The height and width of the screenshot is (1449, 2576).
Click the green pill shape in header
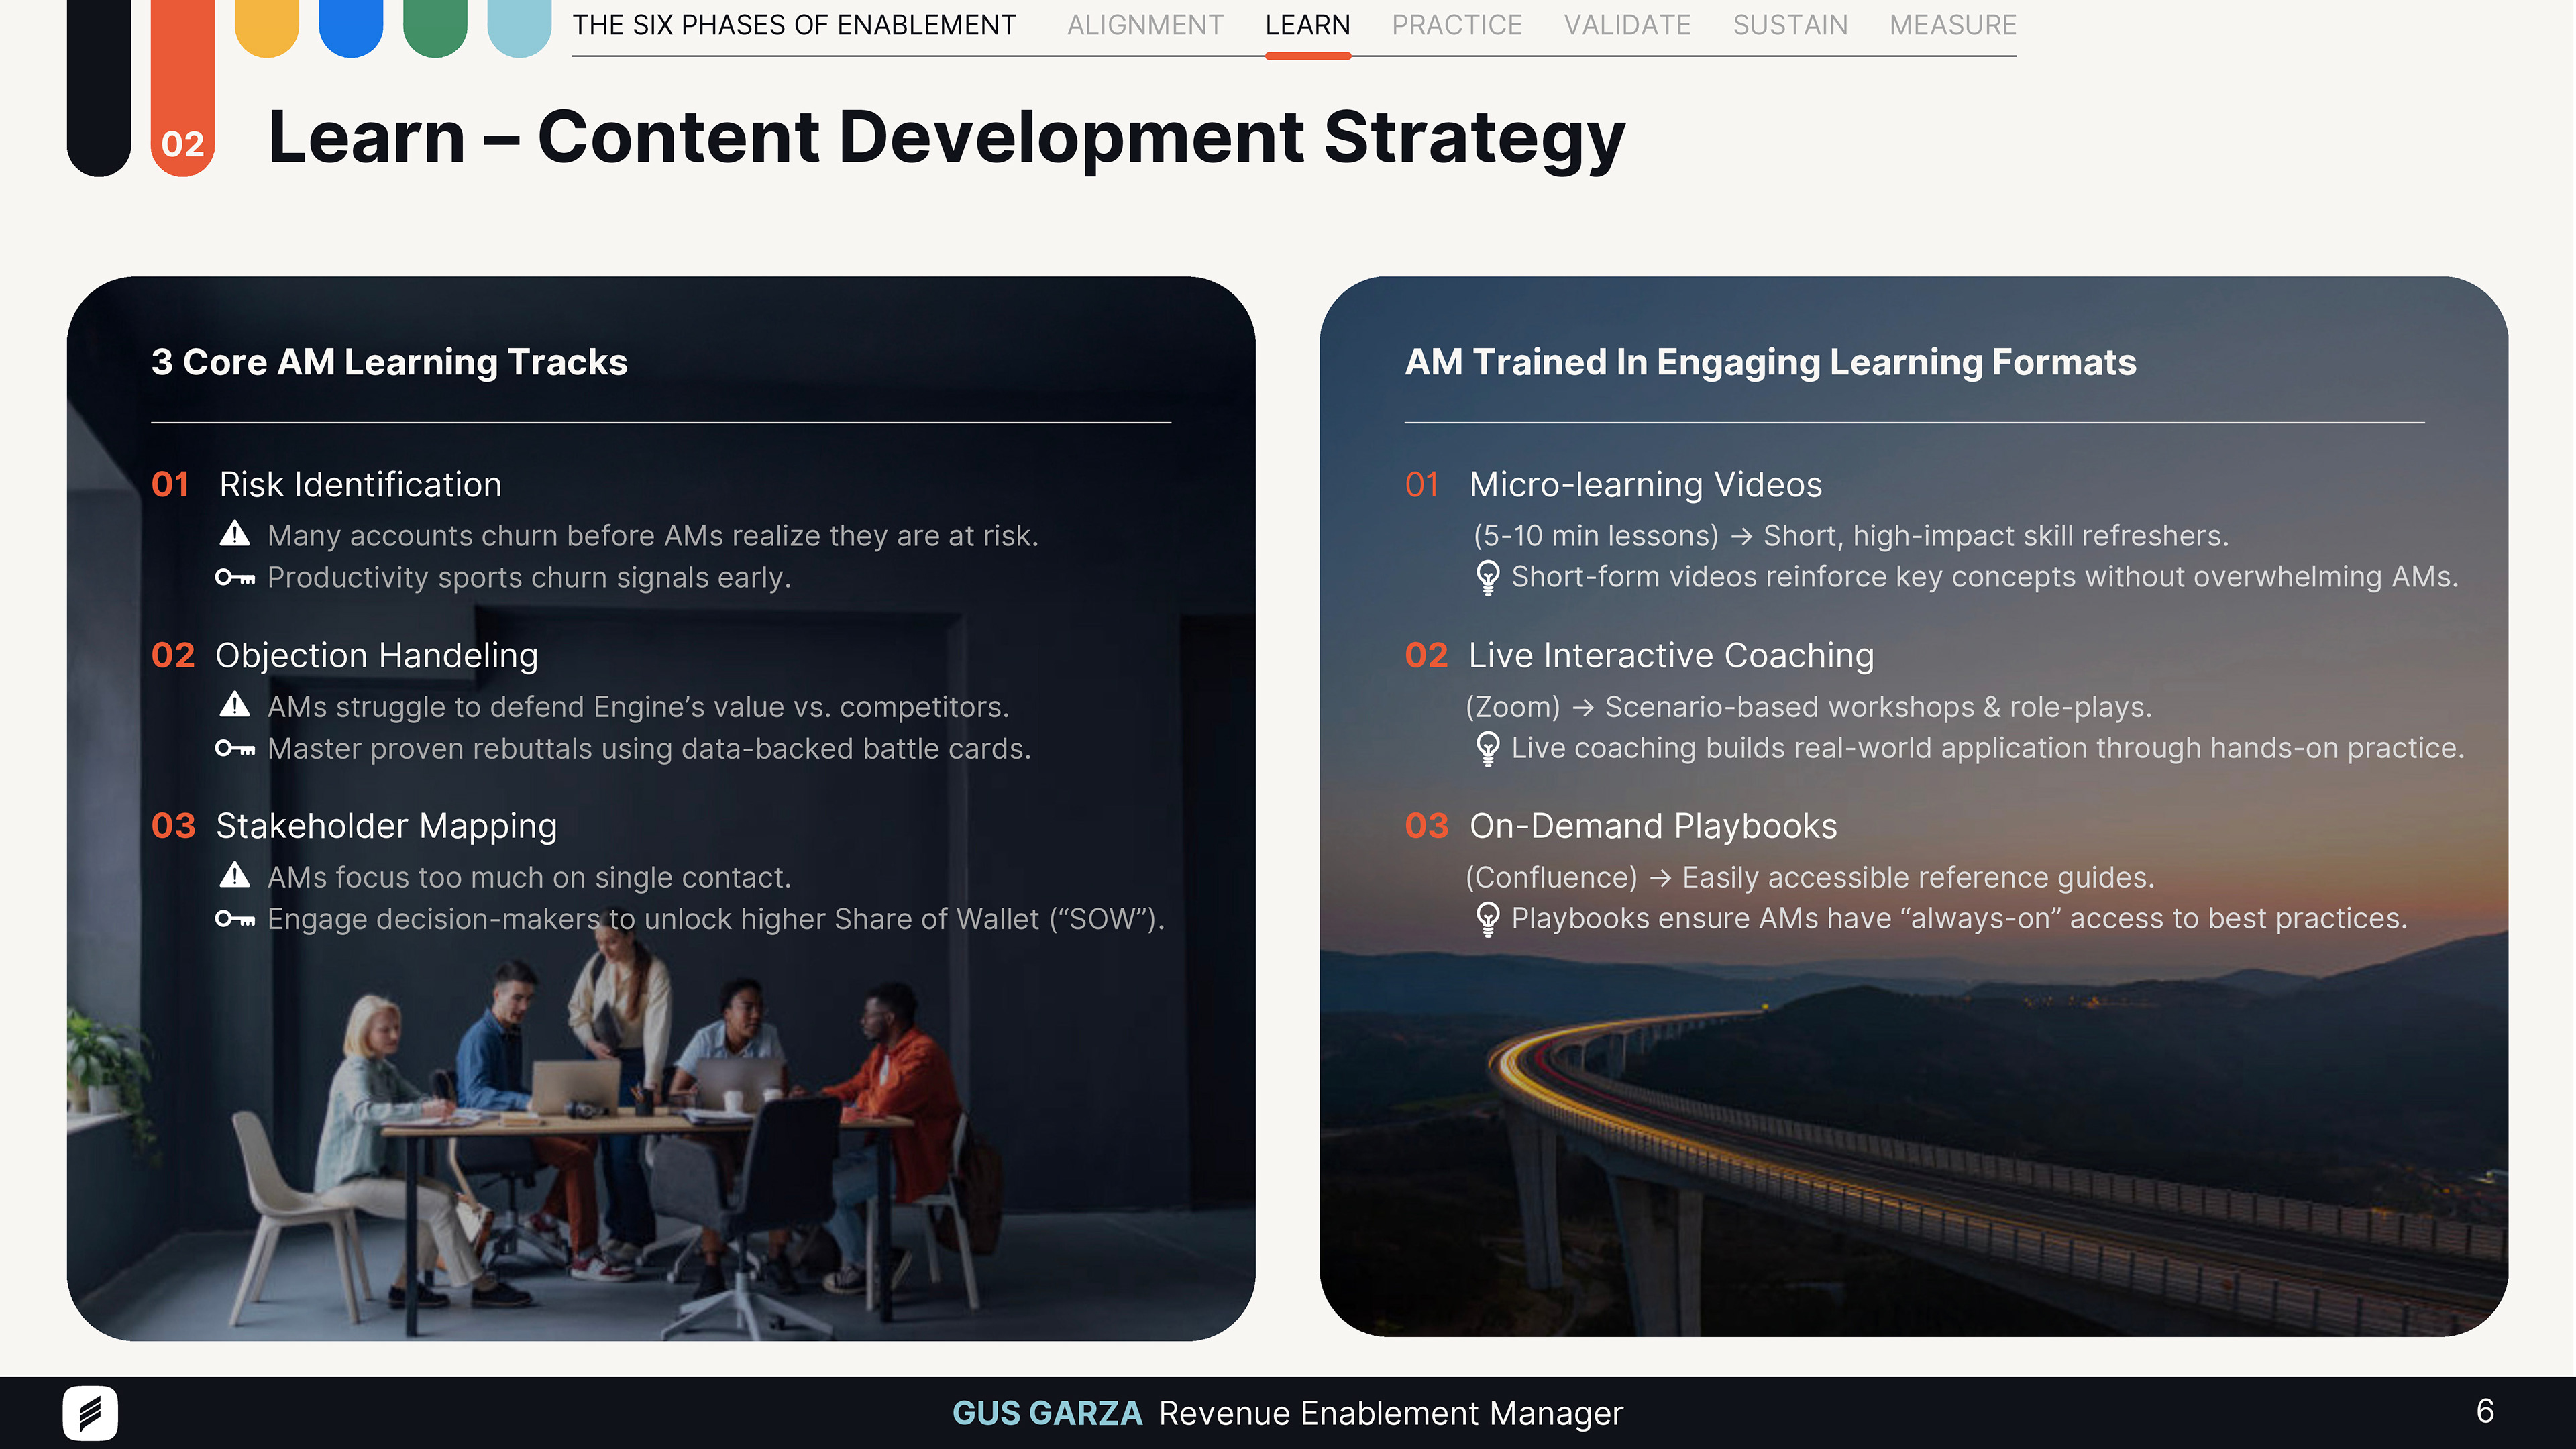[435, 28]
